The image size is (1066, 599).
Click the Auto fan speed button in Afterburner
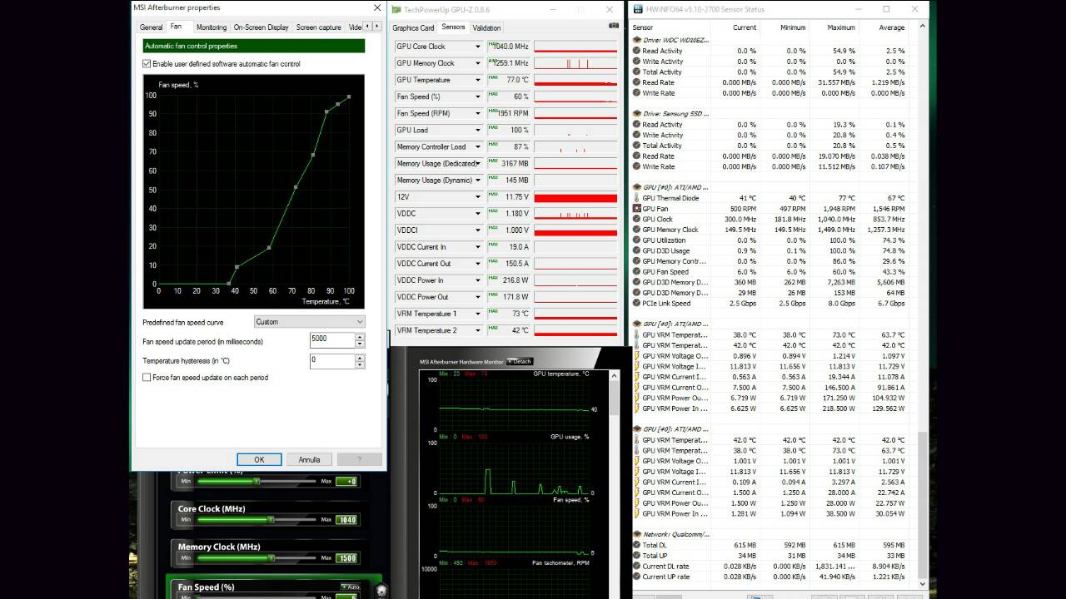click(x=350, y=587)
